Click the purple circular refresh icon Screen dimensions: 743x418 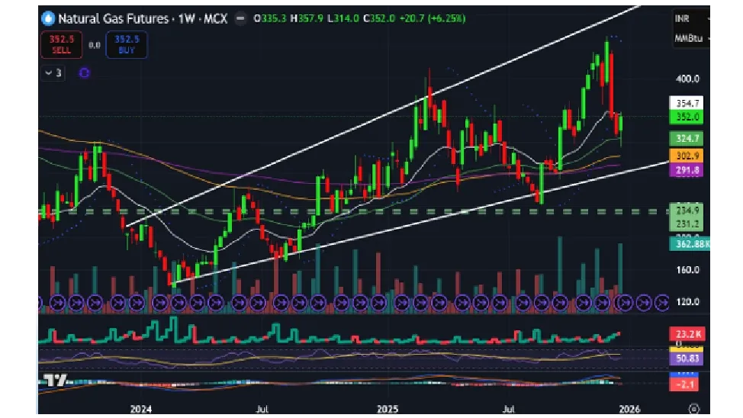(85, 73)
